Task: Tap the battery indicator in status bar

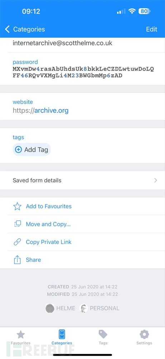Action: [144, 11]
